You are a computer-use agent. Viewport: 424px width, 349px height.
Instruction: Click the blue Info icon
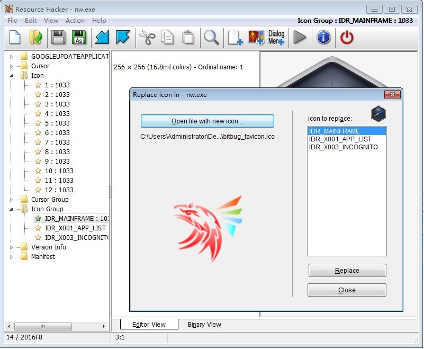[323, 38]
